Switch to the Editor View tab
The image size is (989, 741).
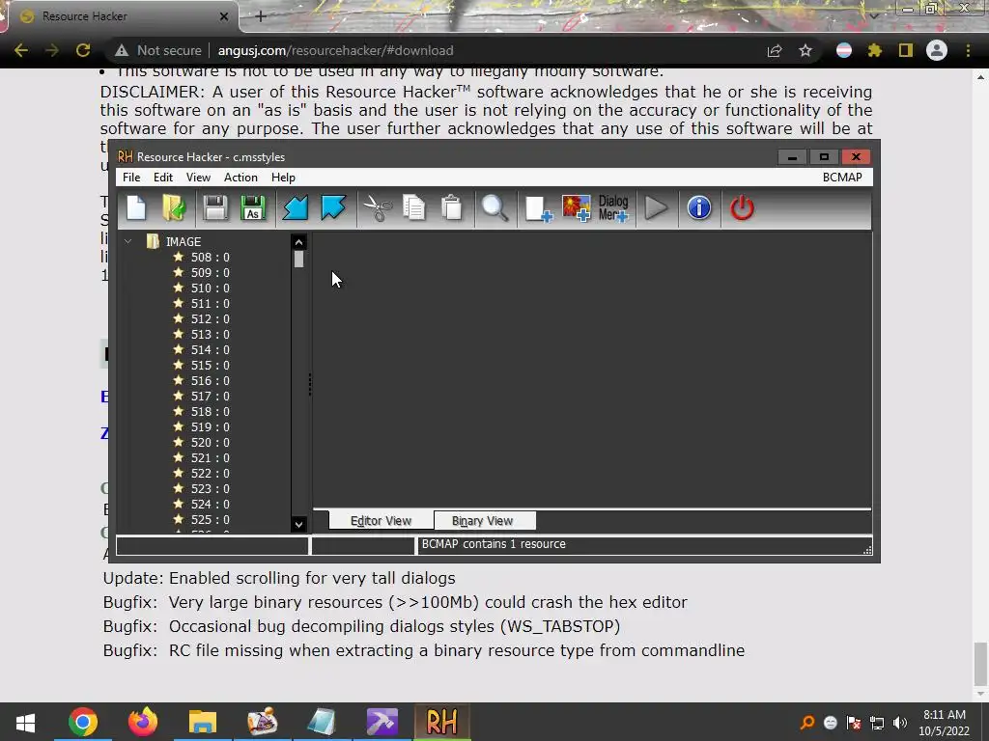[381, 520]
